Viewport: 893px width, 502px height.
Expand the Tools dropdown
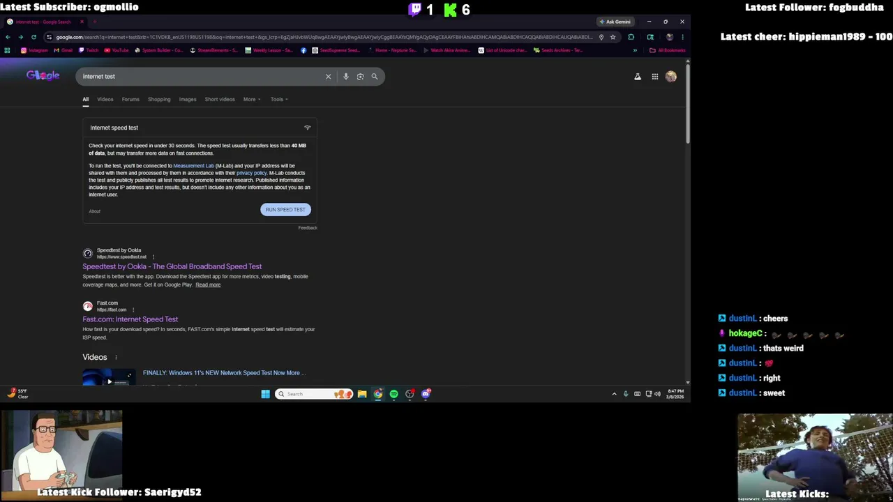[279, 99]
